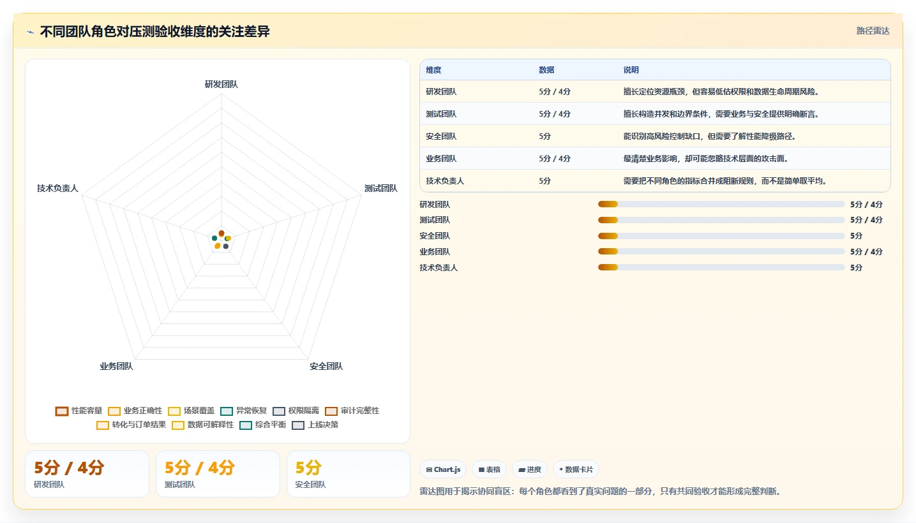Click the 研发团队 radar axis label

[221, 84]
